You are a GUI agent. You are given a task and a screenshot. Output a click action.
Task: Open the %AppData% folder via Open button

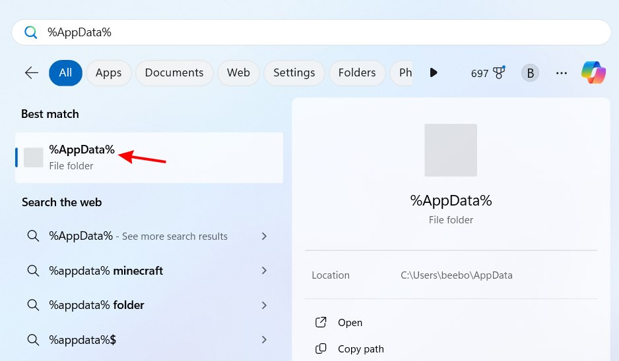coord(350,323)
